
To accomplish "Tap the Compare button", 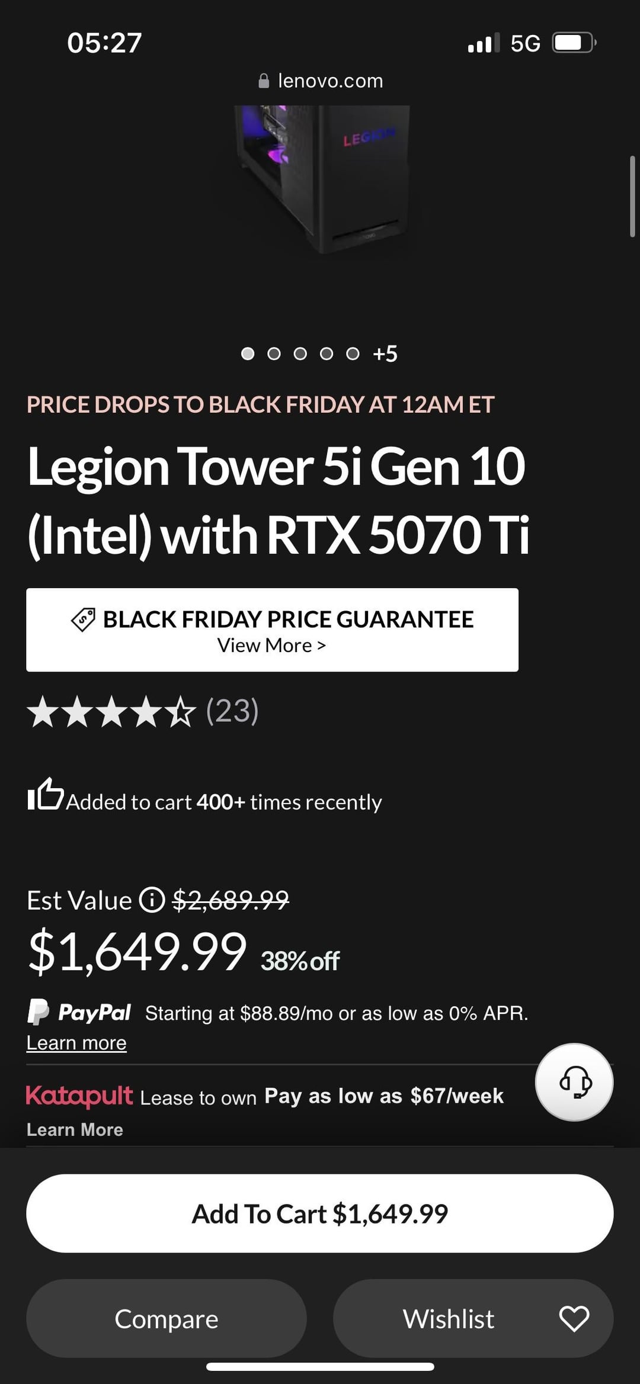I will [x=167, y=1319].
